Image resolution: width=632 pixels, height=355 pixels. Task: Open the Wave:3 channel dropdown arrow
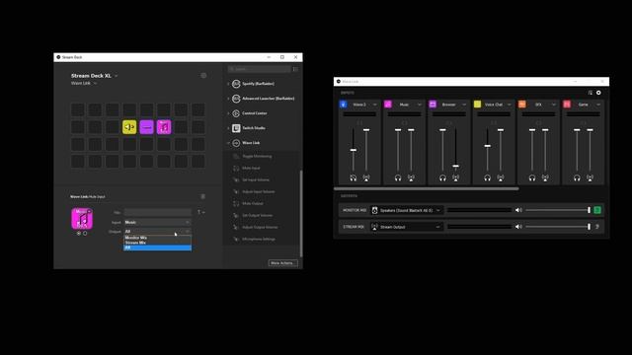click(x=375, y=105)
